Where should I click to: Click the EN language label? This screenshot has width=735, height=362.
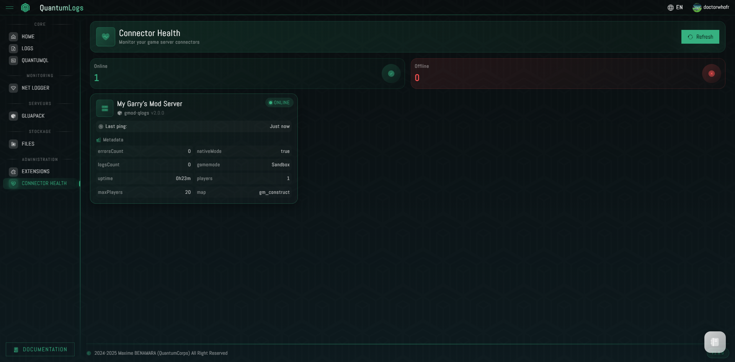679,7
